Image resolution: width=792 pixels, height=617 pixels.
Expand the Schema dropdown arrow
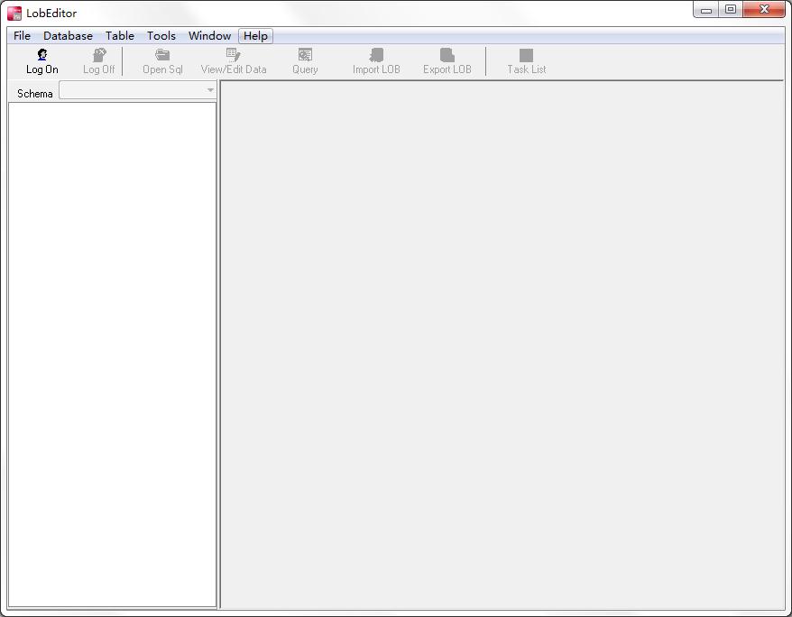[210, 91]
